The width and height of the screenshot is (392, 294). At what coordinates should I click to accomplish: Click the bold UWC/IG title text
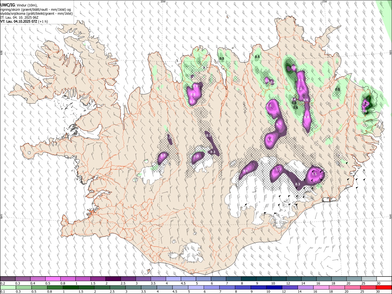click(x=7, y=5)
